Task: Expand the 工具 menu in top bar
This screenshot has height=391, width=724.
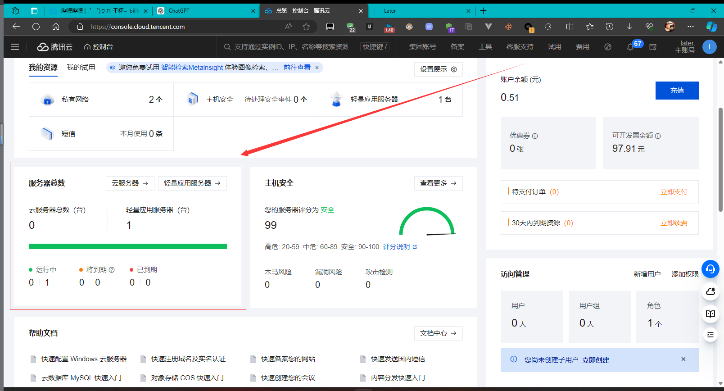Action: pyautogui.click(x=485, y=47)
